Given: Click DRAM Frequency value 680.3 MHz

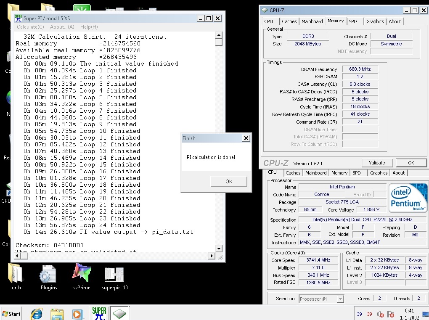Looking at the screenshot, I should (x=360, y=69).
